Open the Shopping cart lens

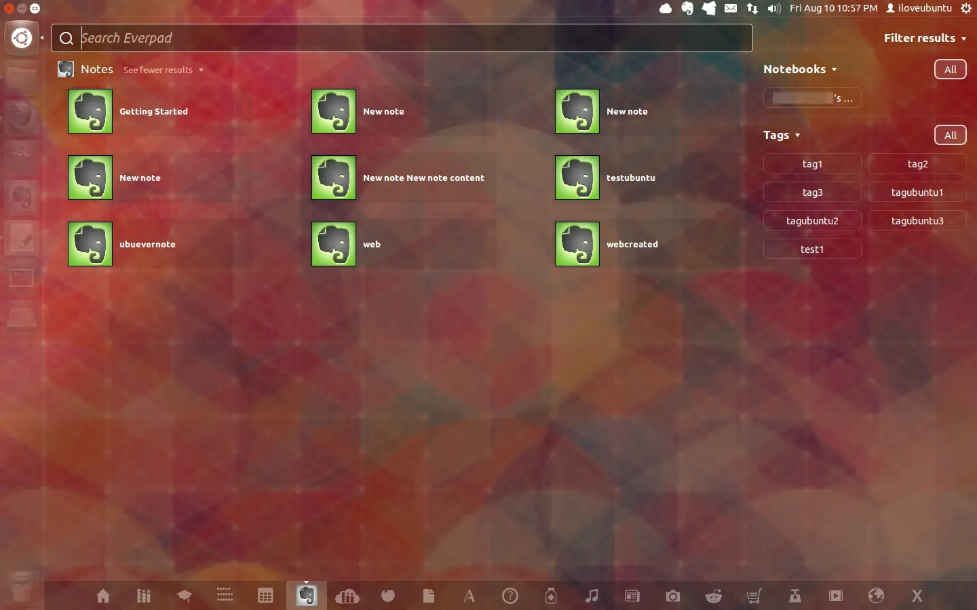point(754,596)
